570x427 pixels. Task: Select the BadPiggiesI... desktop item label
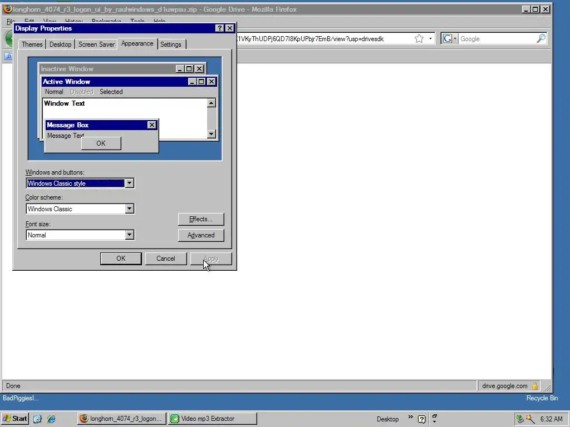(21, 398)
